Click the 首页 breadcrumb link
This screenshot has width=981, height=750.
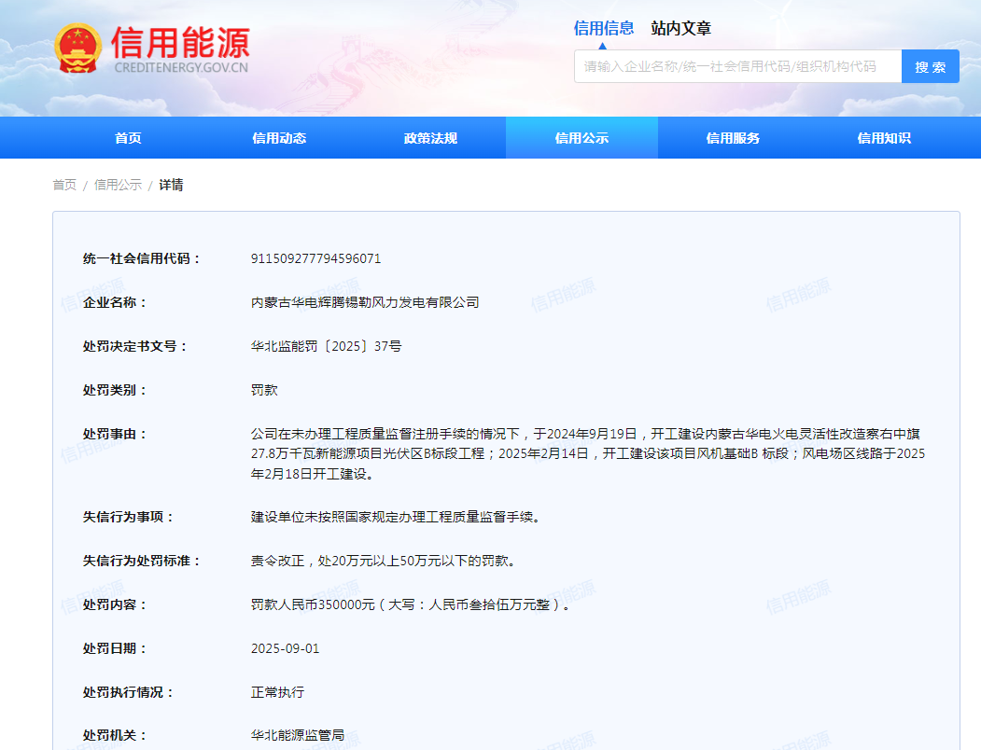point(64,185)
